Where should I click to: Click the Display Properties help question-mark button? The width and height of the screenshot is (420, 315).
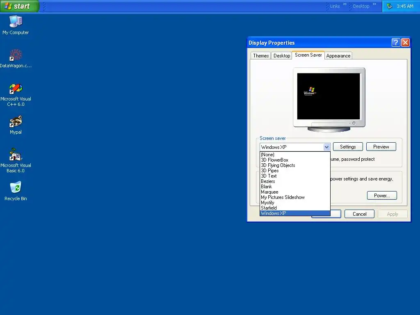click(396, 42)
